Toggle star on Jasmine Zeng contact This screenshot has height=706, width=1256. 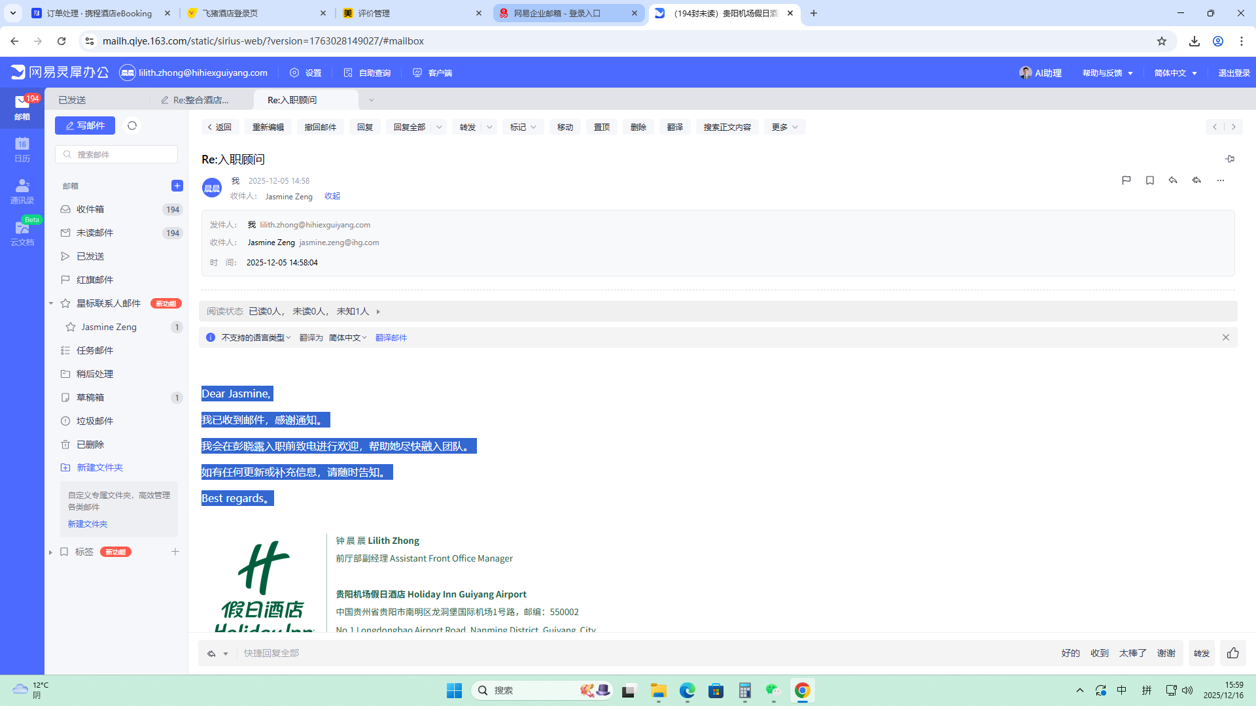coord(71,327)
